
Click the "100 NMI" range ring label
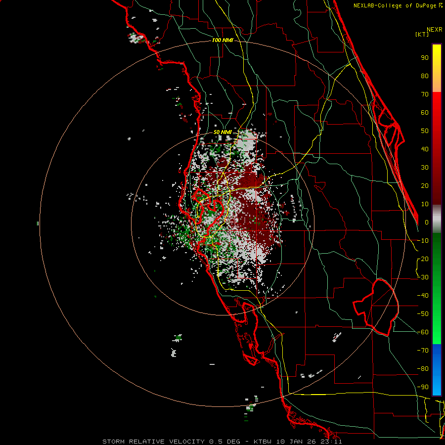click(x=222, y=41)
